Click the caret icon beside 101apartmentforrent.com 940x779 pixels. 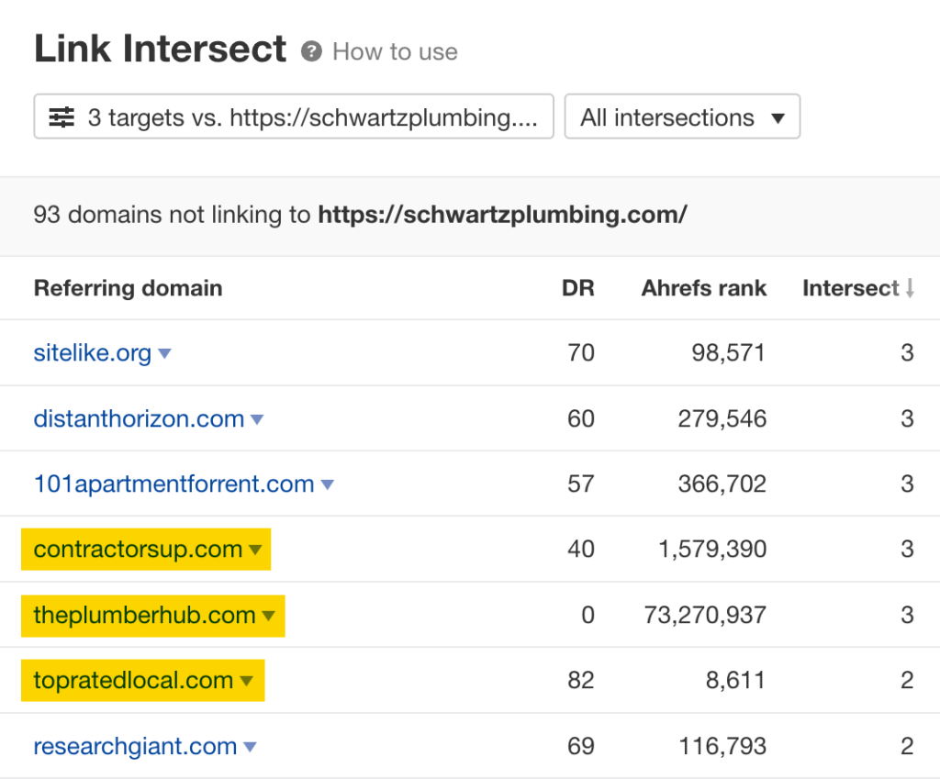[x=328, y=484]
